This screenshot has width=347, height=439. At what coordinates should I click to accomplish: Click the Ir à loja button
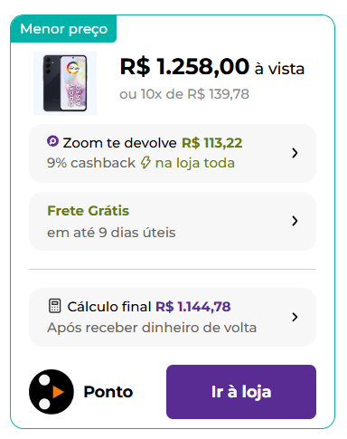click(241, 392)
